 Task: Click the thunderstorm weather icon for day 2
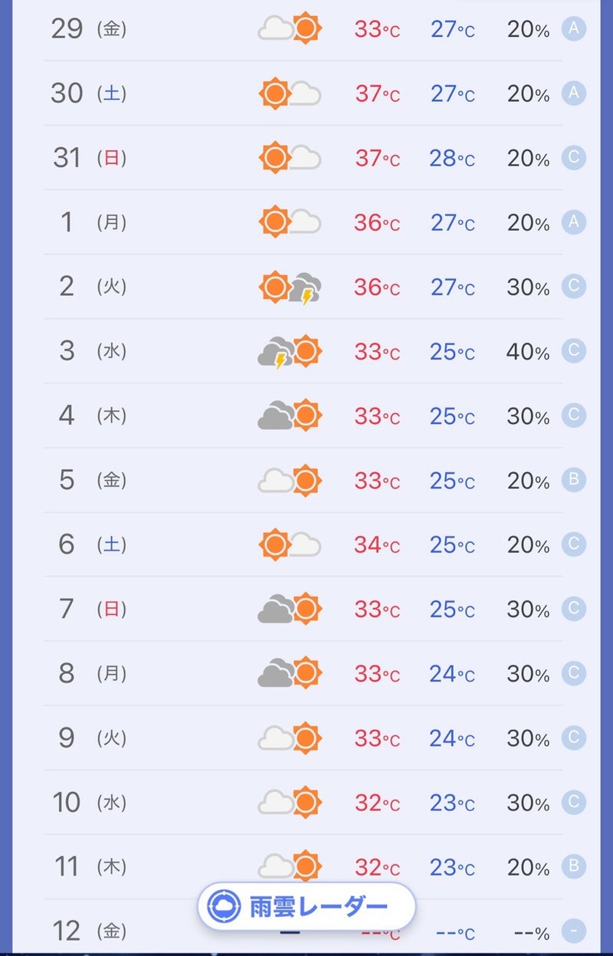(x=290, y=287)
